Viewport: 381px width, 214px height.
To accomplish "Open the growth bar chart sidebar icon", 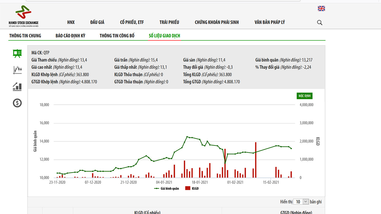I will [17, 86].
